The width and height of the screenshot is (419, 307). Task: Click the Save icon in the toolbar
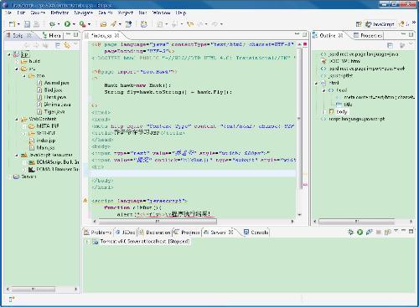27,24
